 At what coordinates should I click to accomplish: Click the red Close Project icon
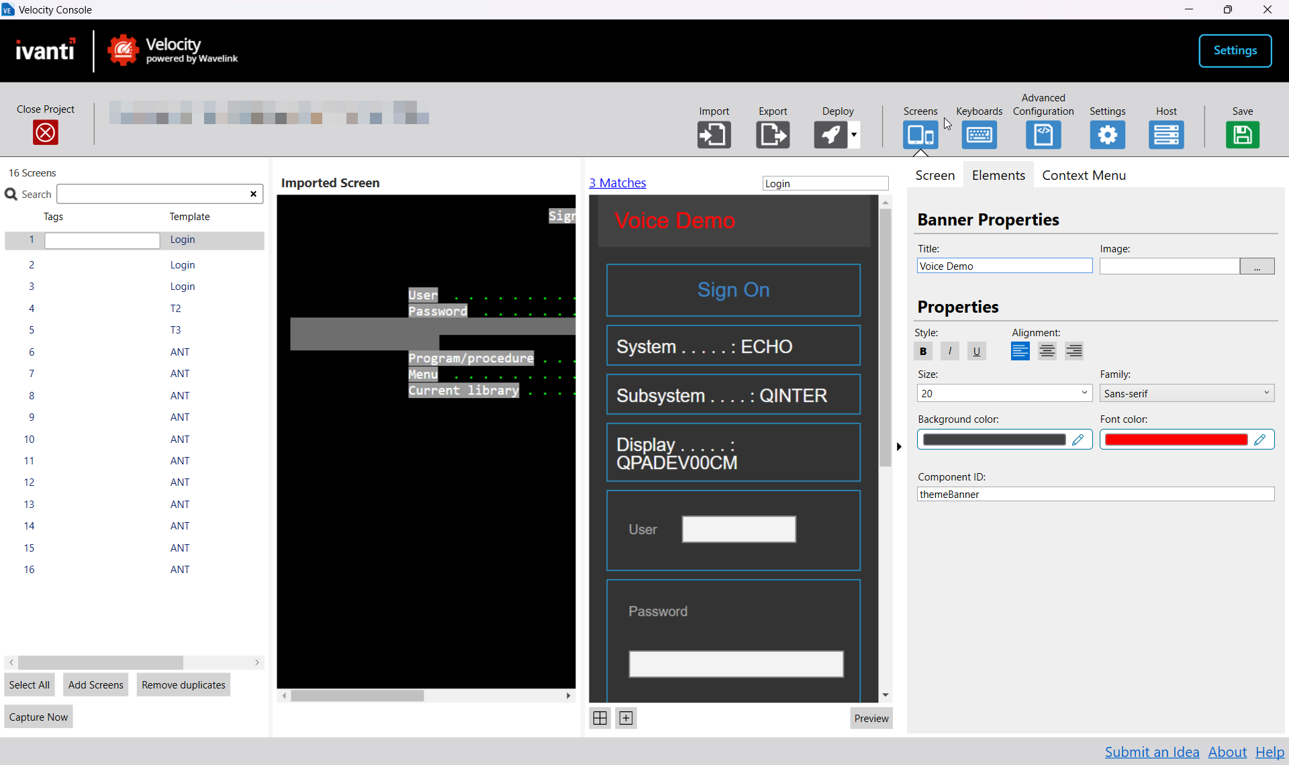(46, 133)
